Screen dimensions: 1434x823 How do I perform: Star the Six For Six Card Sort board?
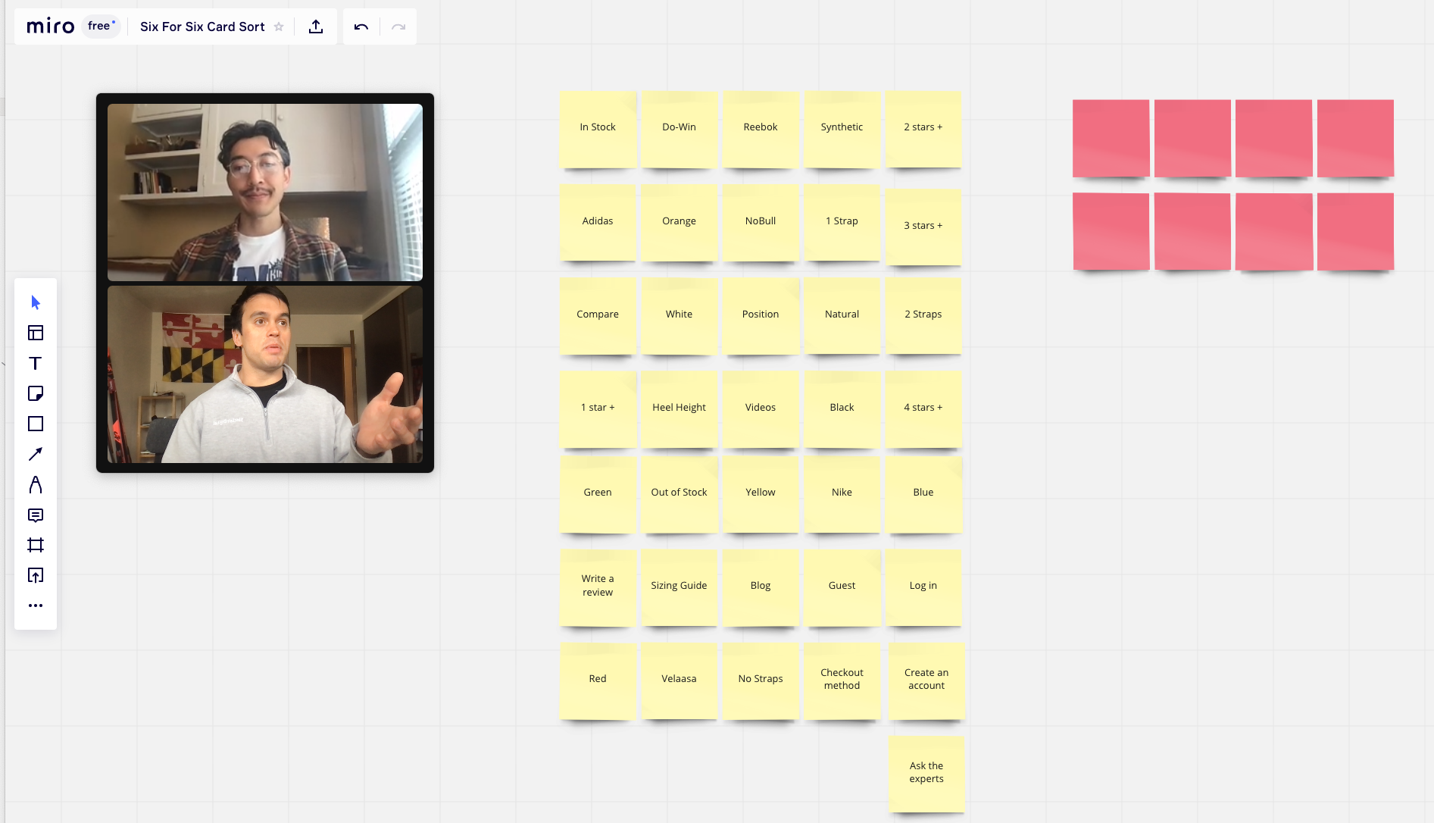(x=279, y=27)
